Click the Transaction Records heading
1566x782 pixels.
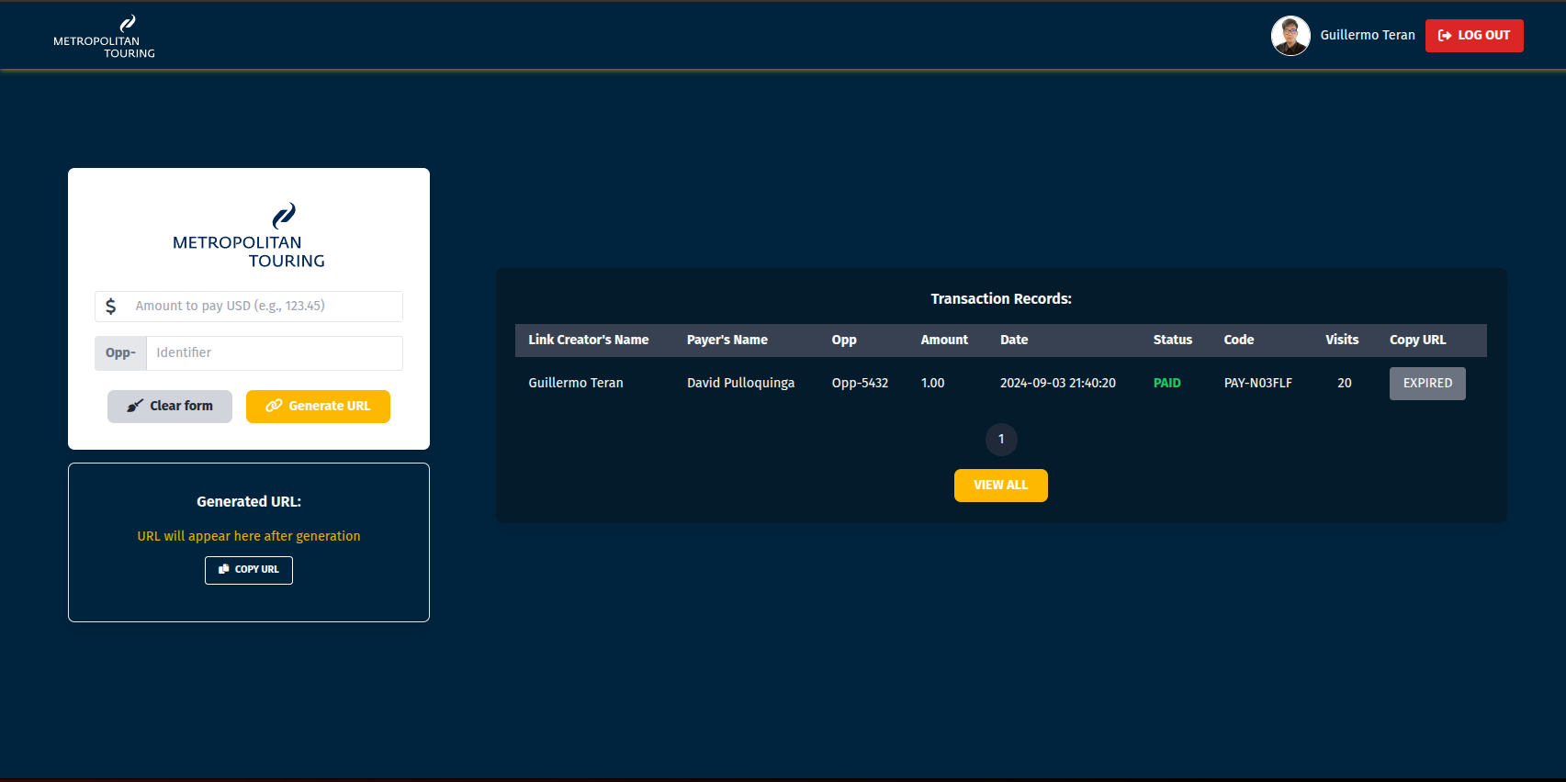coord(1001,299)
